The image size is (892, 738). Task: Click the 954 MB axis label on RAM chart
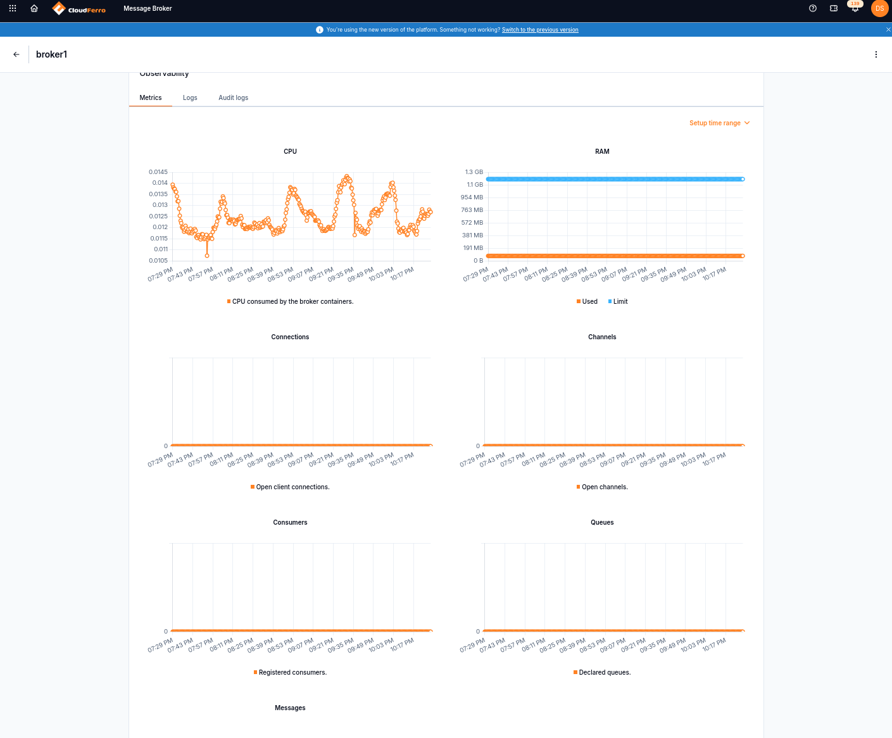click(472, 197)
